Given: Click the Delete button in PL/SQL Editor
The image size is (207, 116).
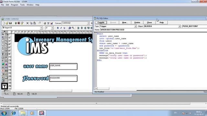Looking at the screenshot, I should (137, 23).
